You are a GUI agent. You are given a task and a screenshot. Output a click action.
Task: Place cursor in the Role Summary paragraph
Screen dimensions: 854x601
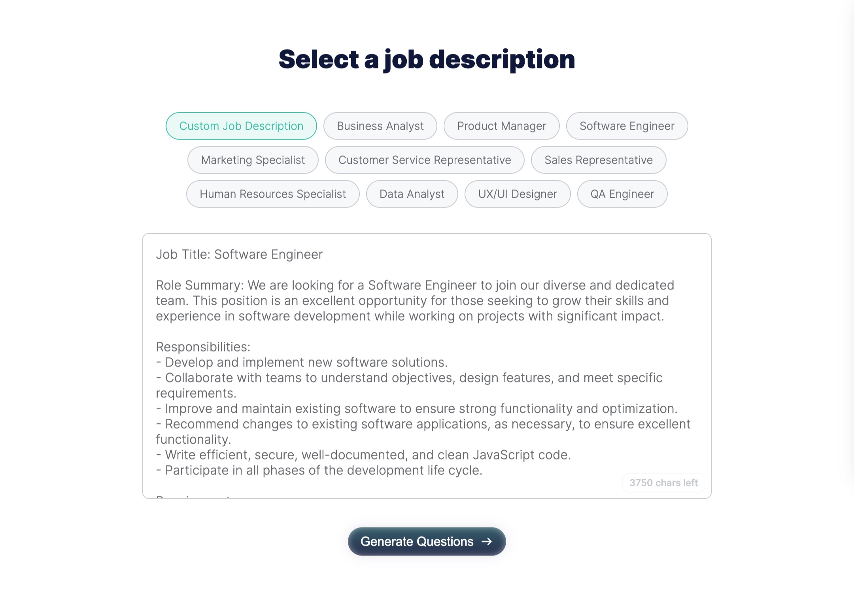(415, 300)
